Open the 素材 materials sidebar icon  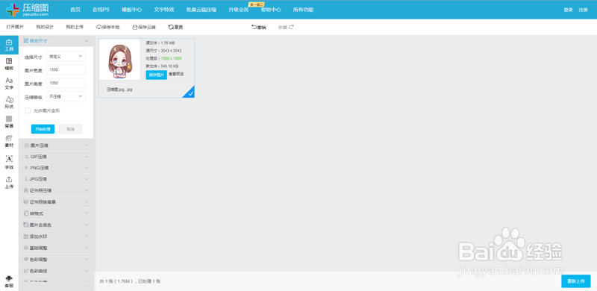(x=9, y=141)
